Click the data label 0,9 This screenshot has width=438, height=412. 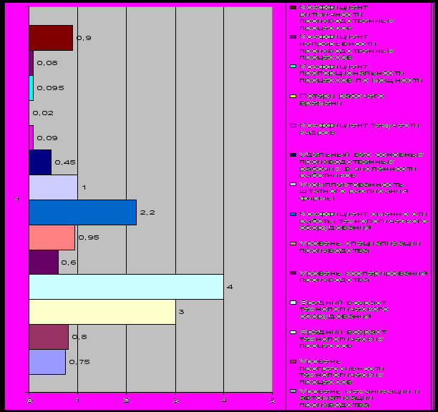pos(84,38)
